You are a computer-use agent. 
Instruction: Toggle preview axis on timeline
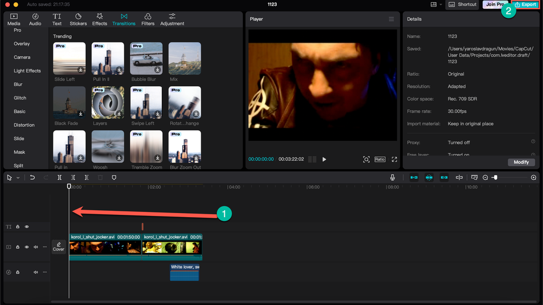459,177
